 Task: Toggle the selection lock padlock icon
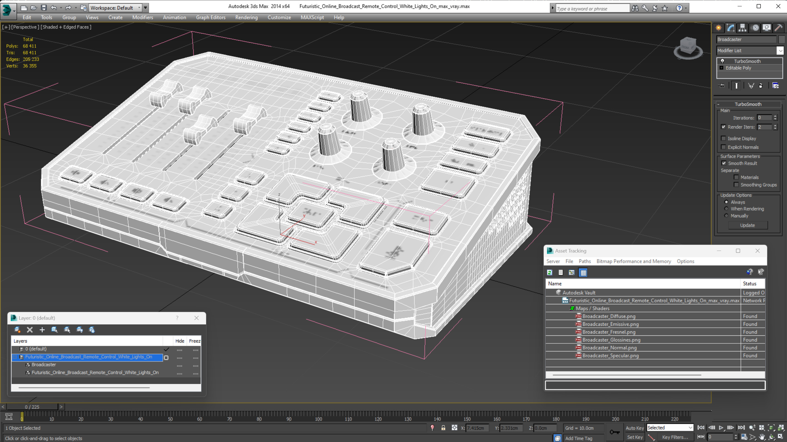443,428
